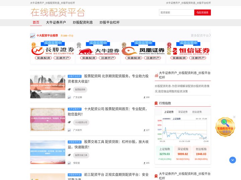Open the pink banner article thumbnail

pos(48,119)
